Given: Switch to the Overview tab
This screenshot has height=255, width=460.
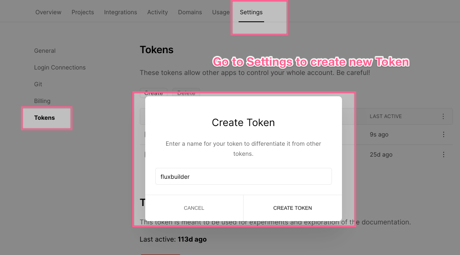Looking at the screenshot, I should (49, 12).
